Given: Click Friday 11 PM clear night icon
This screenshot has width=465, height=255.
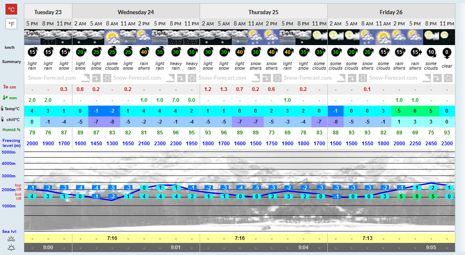Looking at the screenshot, I should point(447,37).
